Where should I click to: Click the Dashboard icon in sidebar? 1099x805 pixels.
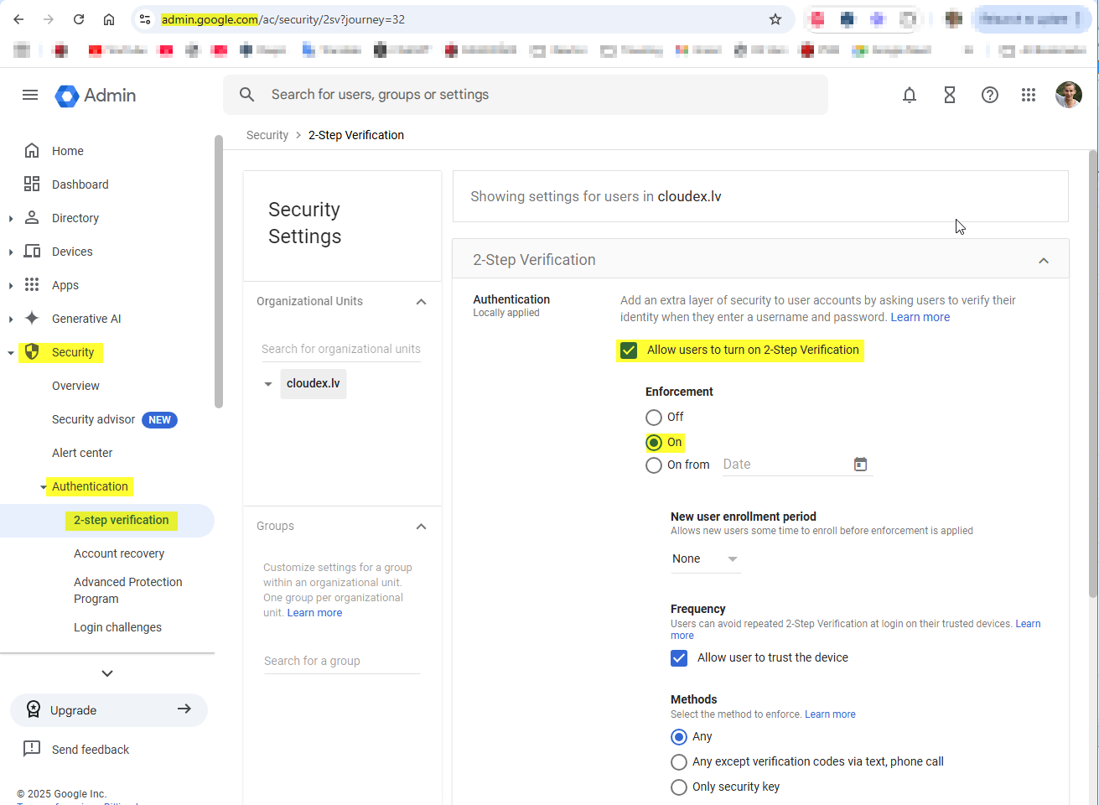pyautogui.click(x=32, y=184)
